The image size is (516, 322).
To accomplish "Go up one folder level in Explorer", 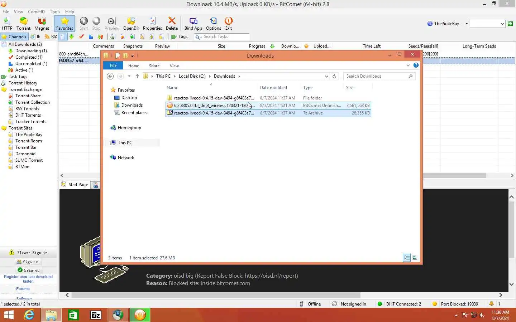I will [x=137, y=76].
